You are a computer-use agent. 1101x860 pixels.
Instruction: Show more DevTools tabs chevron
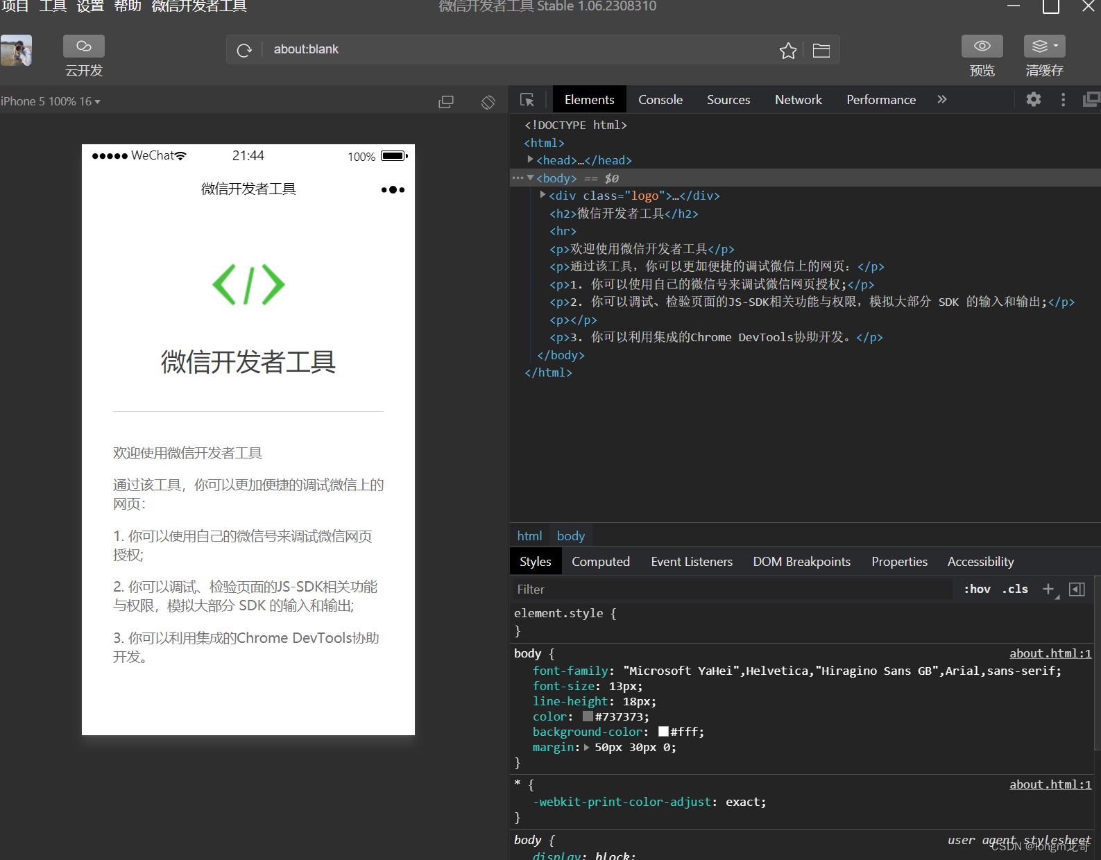(942, 99)
